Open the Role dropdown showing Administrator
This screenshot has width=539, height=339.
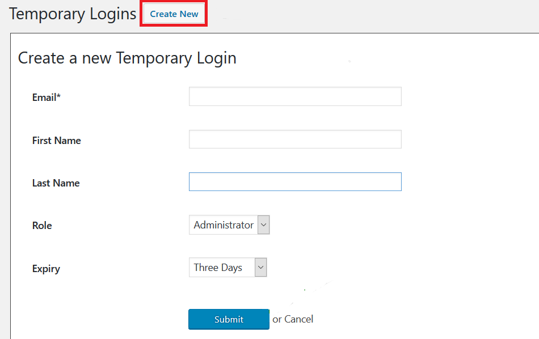(229, 225)
